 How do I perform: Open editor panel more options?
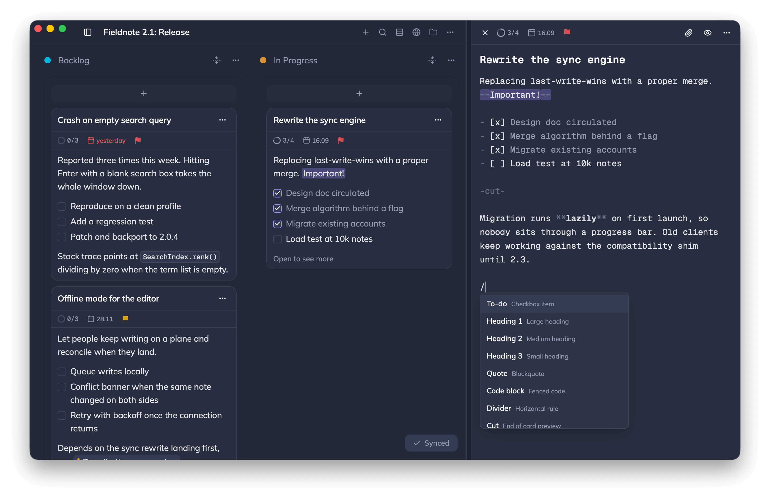pos(727,33)
